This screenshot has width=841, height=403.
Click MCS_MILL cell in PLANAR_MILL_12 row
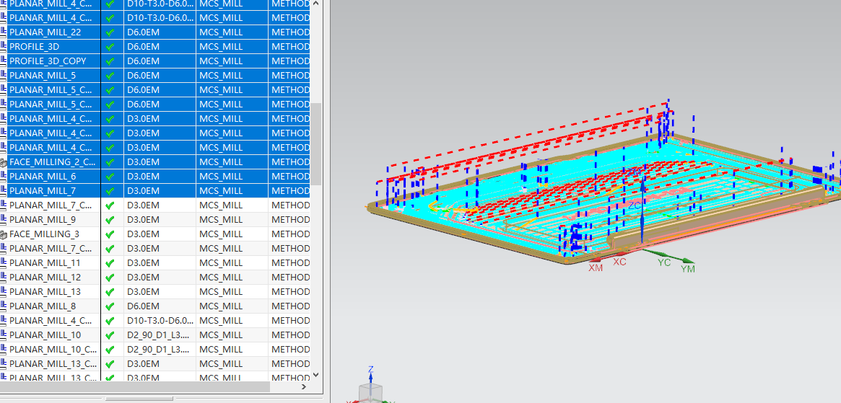[232, 278]
